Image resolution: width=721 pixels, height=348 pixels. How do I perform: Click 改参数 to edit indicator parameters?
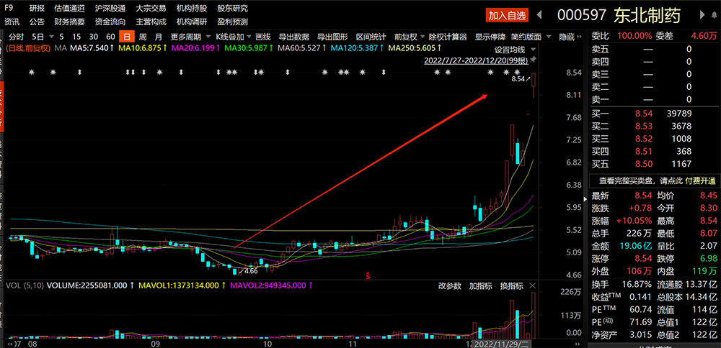point(450,286)
